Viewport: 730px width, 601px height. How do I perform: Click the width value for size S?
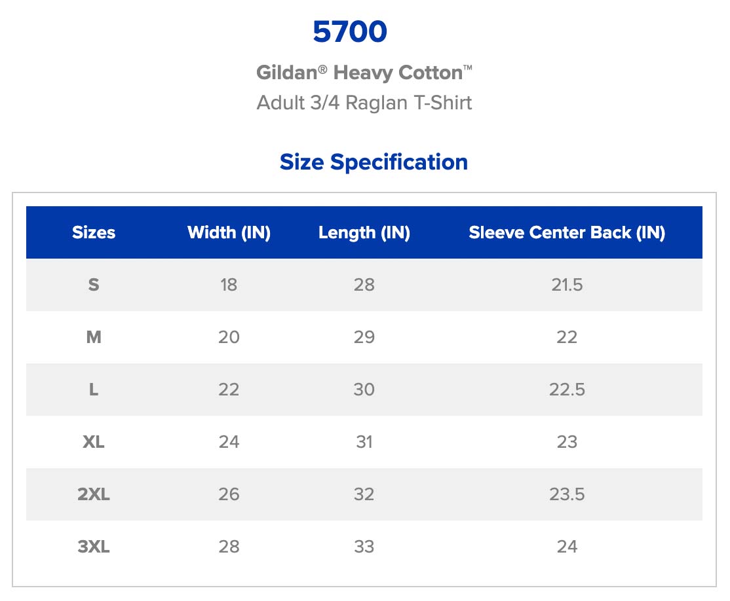(229, 285)
